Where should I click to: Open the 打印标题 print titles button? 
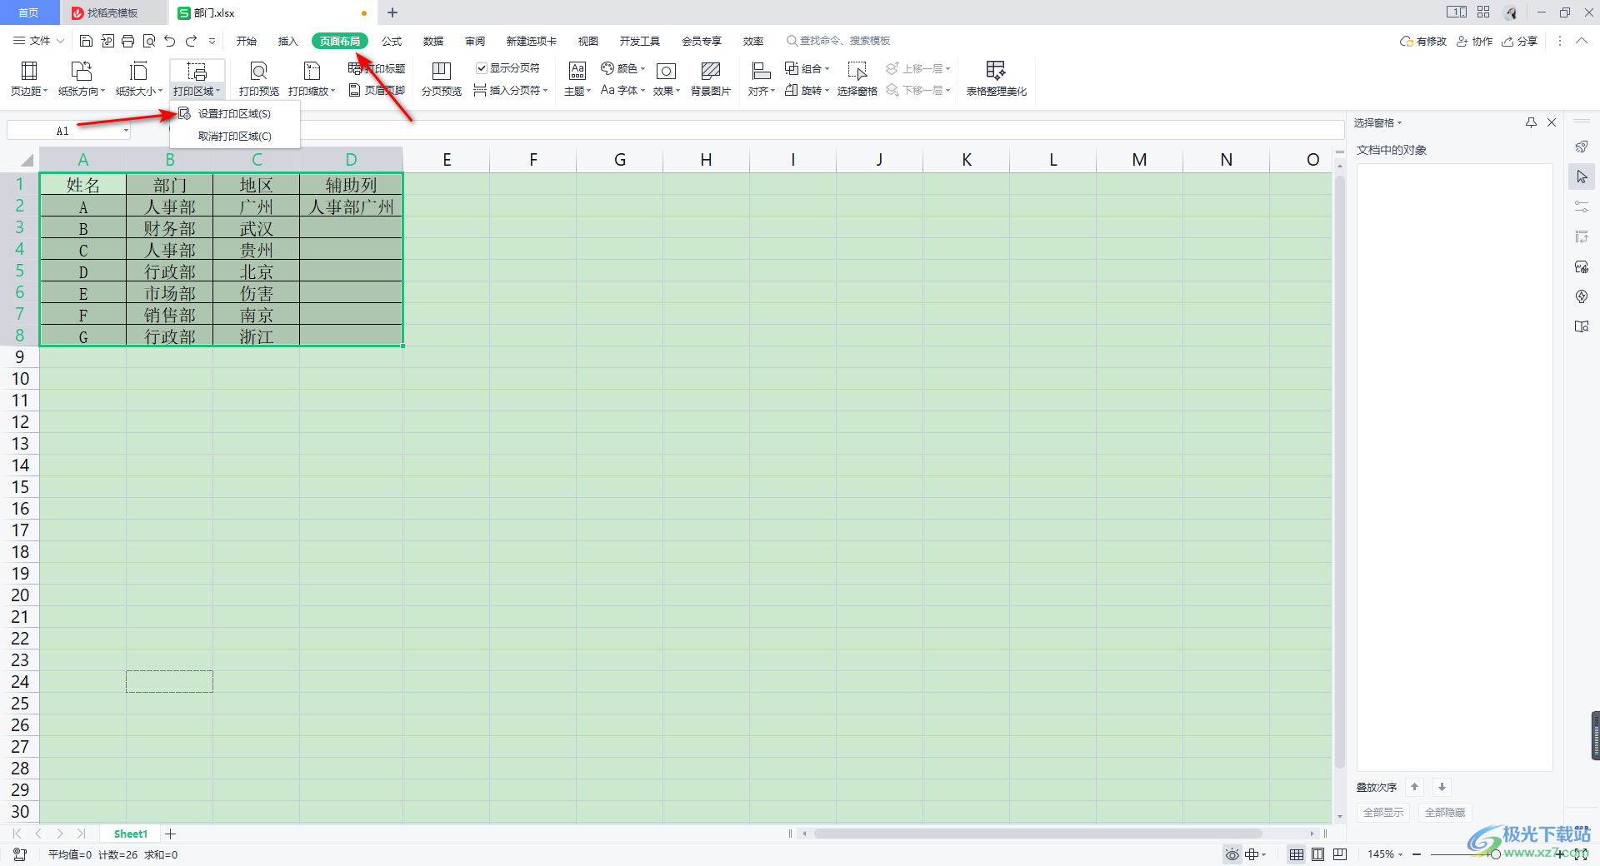[377, 68]
